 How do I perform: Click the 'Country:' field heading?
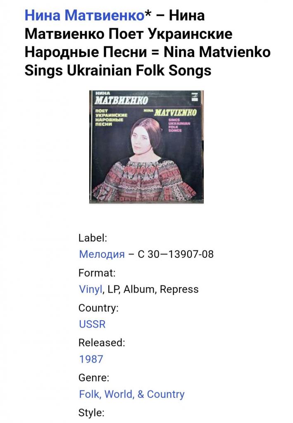(98, 308)
